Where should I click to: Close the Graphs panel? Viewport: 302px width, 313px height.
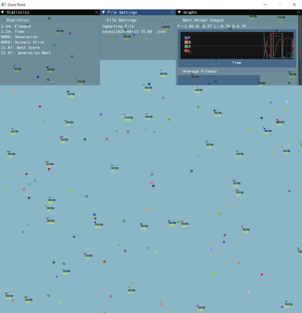298,12
